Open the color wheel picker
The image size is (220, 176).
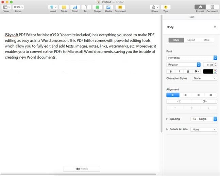[215, 72]
